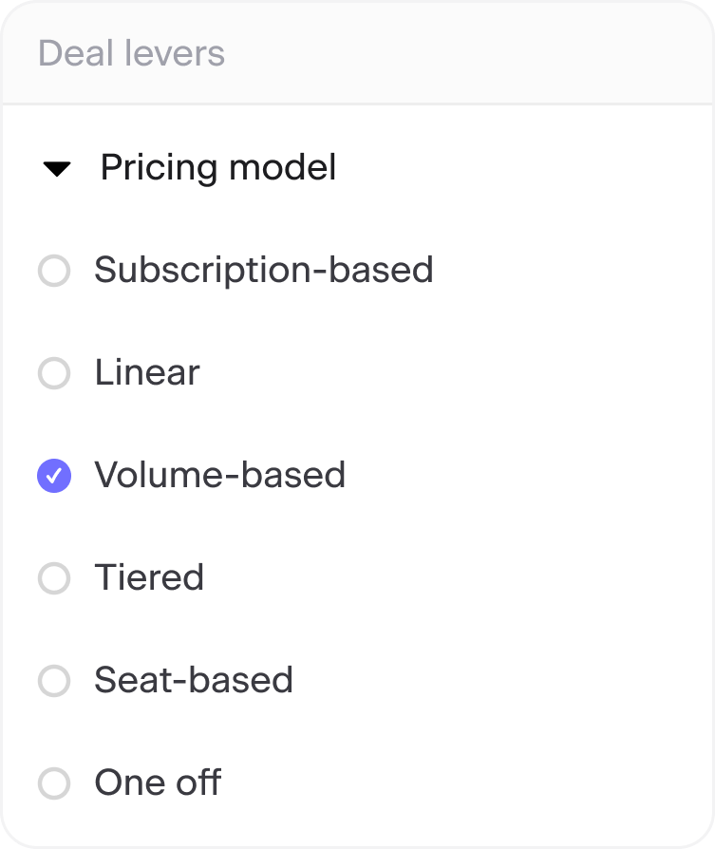Click the gray Deal levers header bar
Viewport: 715px width, 849px height.
click(357, 53)
